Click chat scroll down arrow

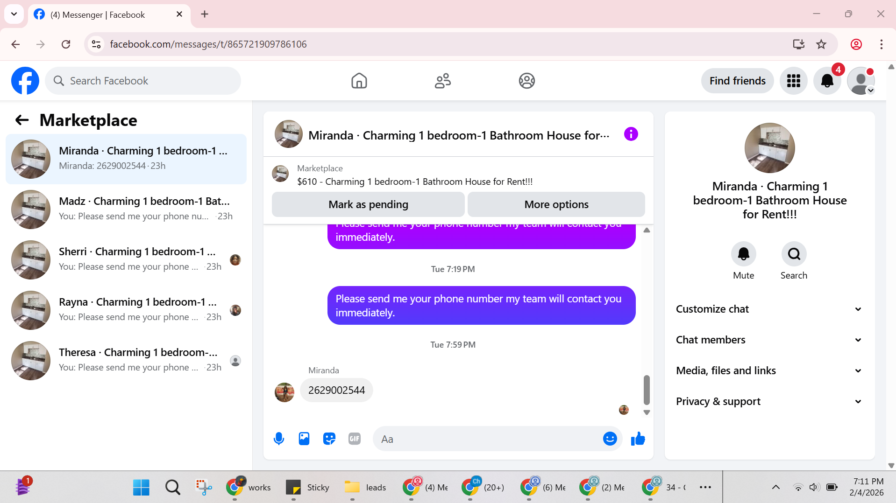click(x=647, y=412)
